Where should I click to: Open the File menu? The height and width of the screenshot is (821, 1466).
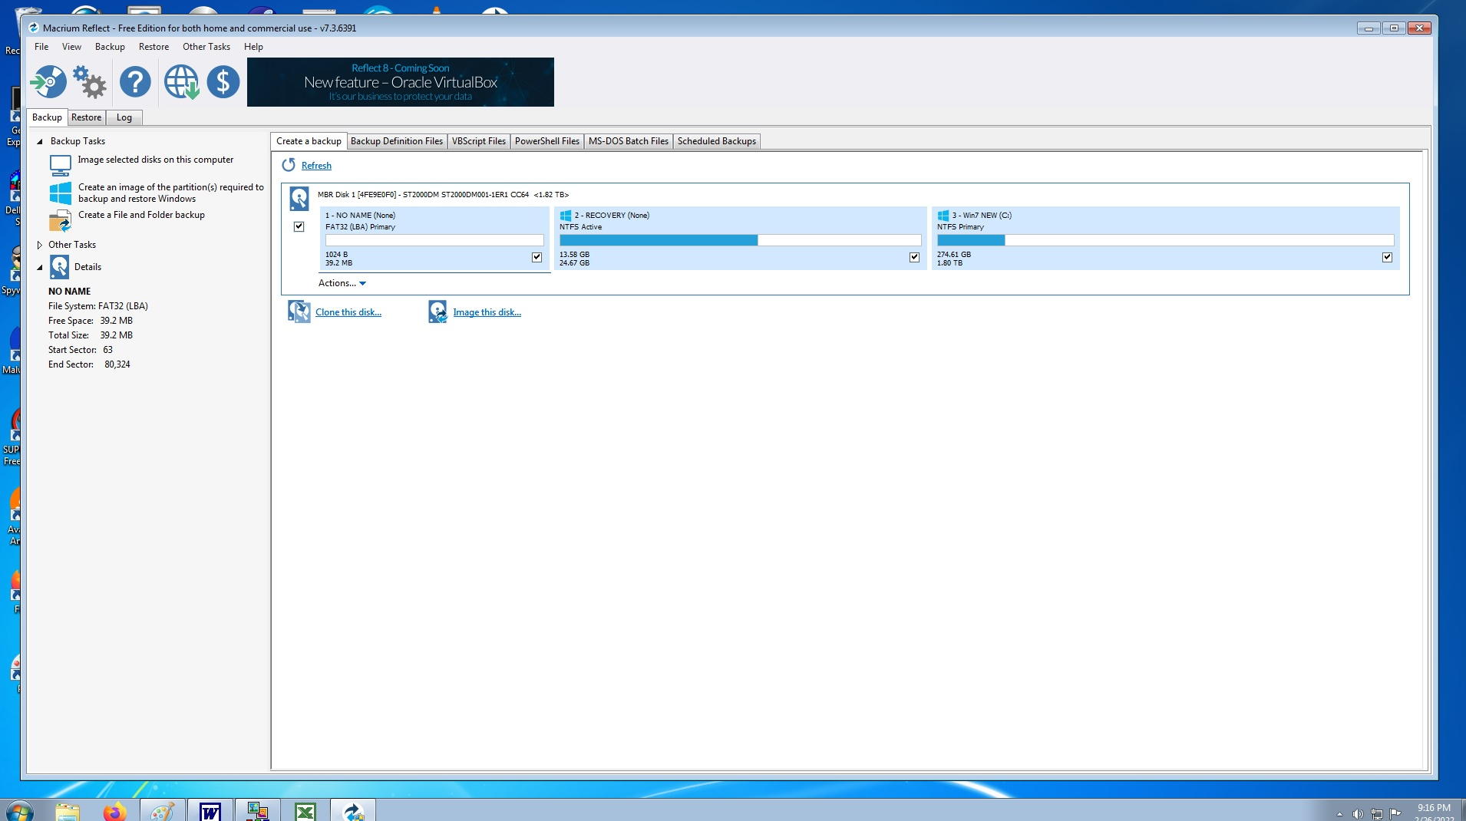click(41, 47)
